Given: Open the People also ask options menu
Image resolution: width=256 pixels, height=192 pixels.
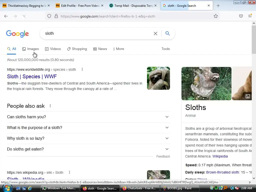Looking at the screenshot, I should tap(50, 106).
